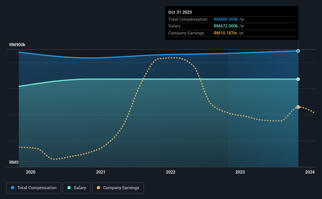
Task: Click the Total Compensation tooltip row label
Action: 188,19
